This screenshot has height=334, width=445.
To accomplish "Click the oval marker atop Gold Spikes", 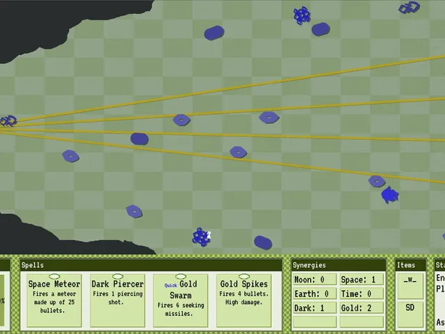I will click(244, 276).
